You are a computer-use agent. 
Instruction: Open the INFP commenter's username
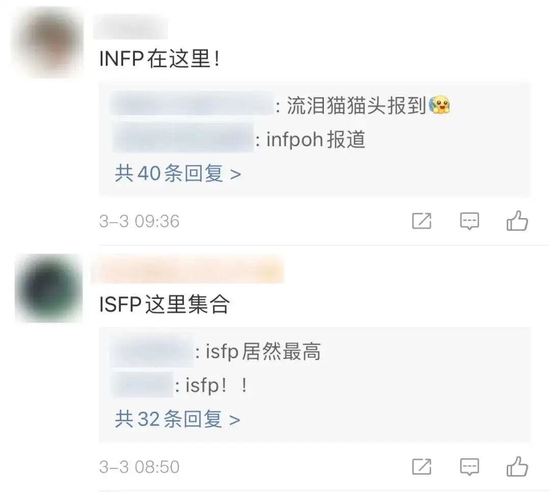(x=130, y=26)
